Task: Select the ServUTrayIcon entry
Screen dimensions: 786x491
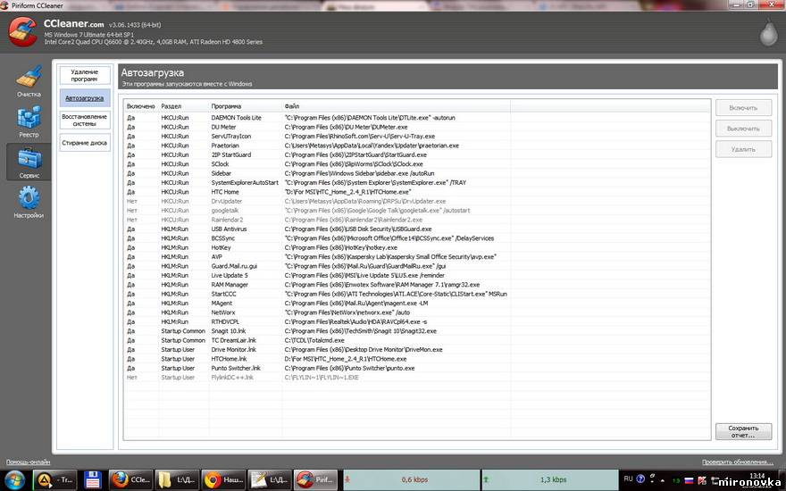Action: (x=416, y=137)
